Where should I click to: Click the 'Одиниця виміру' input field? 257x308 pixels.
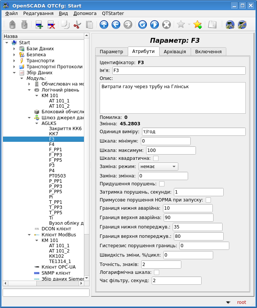193,132
